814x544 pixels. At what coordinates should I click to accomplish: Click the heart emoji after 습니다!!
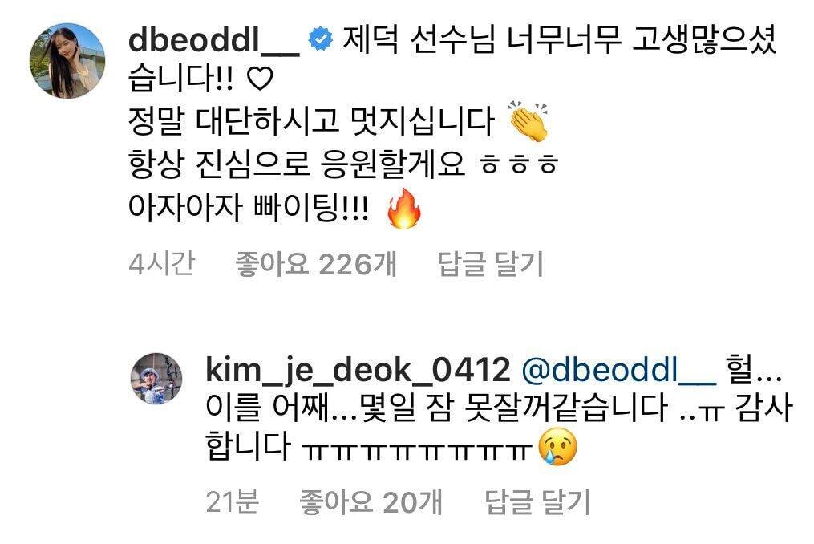(x=259, y=79)
